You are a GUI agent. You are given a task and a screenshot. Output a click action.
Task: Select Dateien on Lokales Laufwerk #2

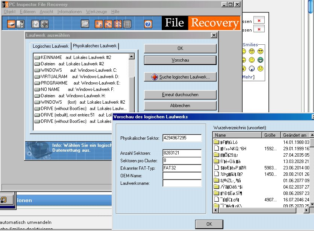coord(69,64)
